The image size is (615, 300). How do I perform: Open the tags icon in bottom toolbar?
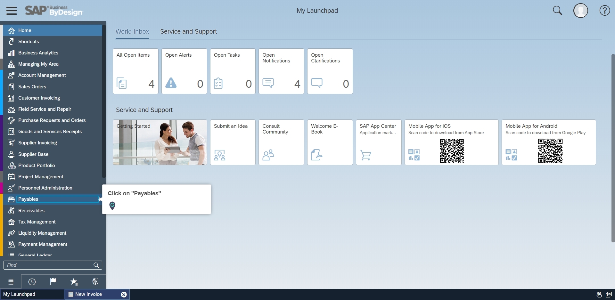tap(95, 282)
